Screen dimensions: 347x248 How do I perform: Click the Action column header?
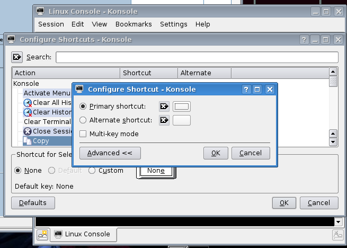[66, 73]
